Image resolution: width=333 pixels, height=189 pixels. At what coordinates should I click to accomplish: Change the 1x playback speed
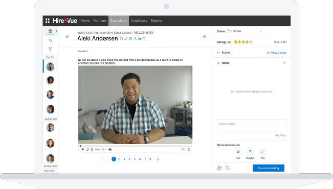tap(183, 149)
